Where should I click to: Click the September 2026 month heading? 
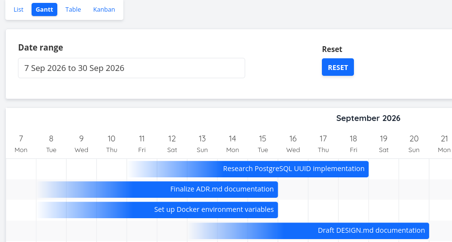[368, 118]
